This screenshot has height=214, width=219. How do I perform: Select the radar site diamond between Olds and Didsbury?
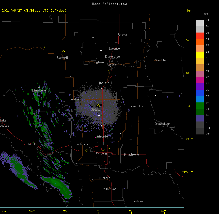pyautogui.click(x=99, y=106)
